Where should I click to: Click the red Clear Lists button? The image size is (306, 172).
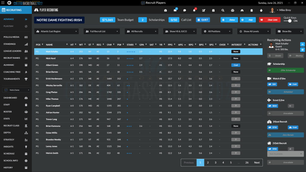[x=270, y=20]
